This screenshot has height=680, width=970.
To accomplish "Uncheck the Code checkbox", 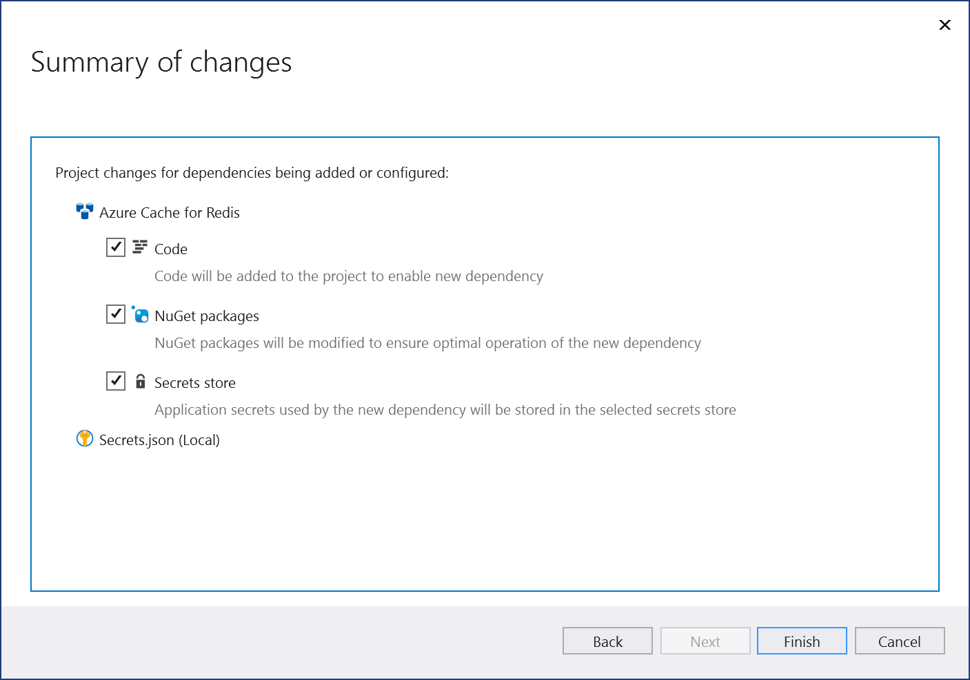I will 116,247.
